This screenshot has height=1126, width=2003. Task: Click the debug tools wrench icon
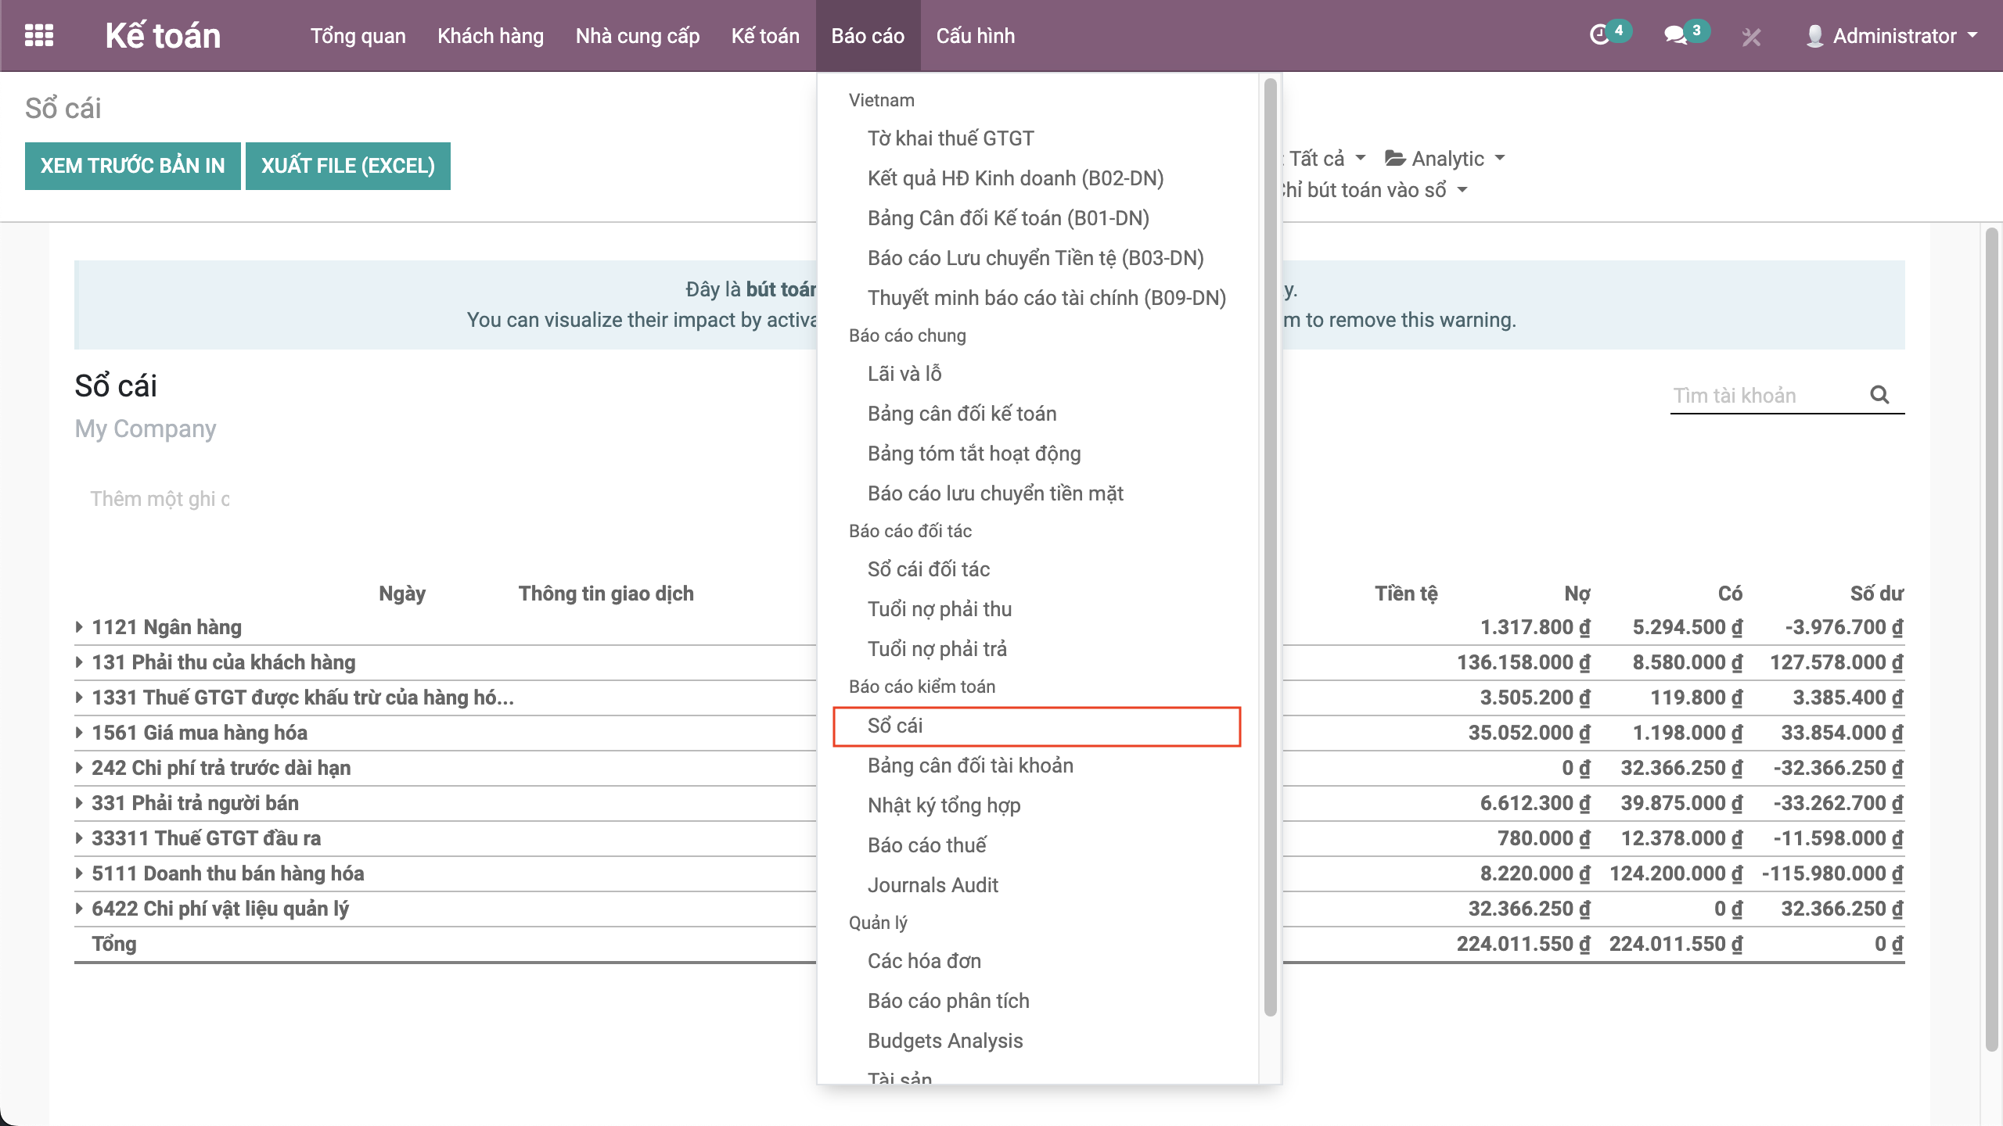(x=1751, y=37)
